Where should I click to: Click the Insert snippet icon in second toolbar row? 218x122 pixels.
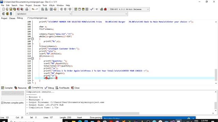[3, 14]
